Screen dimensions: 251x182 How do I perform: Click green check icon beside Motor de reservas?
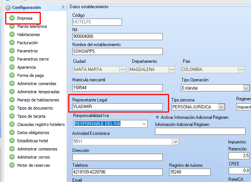point(12,165)
